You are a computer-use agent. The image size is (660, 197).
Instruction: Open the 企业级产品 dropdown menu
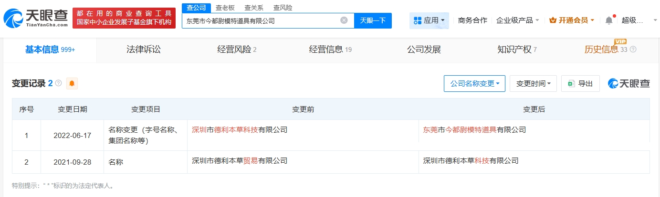pyautogui.click(x=517, y=20)
